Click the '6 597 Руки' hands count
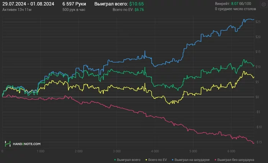The image size is (268, 163). (71, 3)
